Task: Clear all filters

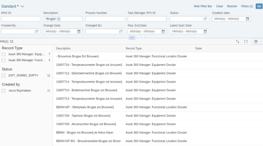Action: [x=219, y=6]
